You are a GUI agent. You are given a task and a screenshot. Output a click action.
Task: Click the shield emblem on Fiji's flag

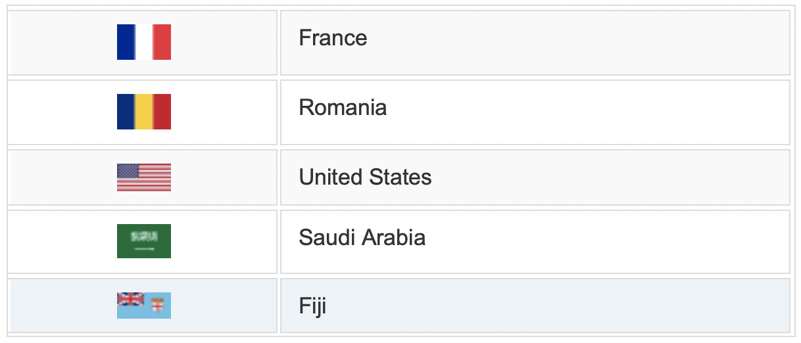tap(157, 306)
